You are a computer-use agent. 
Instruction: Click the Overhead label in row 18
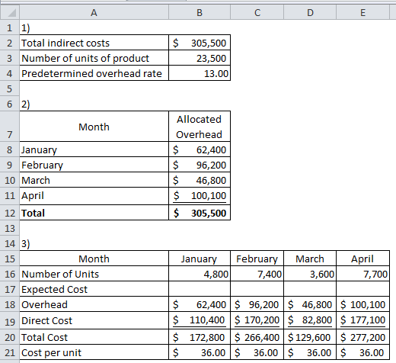[94, 304]
